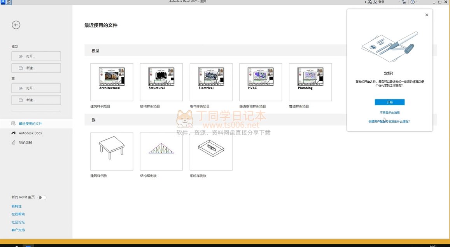Click the 系统样例族 label
The height and width of the screenshot is (247, 450).
(198, 176)
